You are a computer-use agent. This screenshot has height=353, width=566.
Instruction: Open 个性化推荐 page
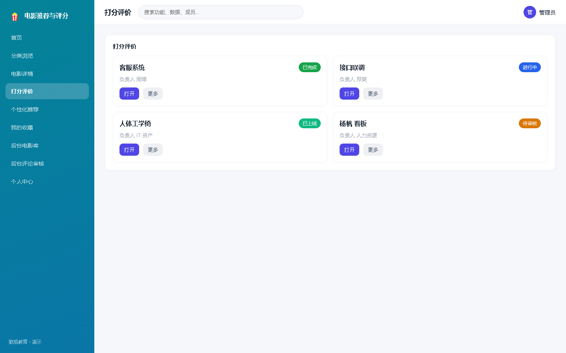(x=47, y=109)
